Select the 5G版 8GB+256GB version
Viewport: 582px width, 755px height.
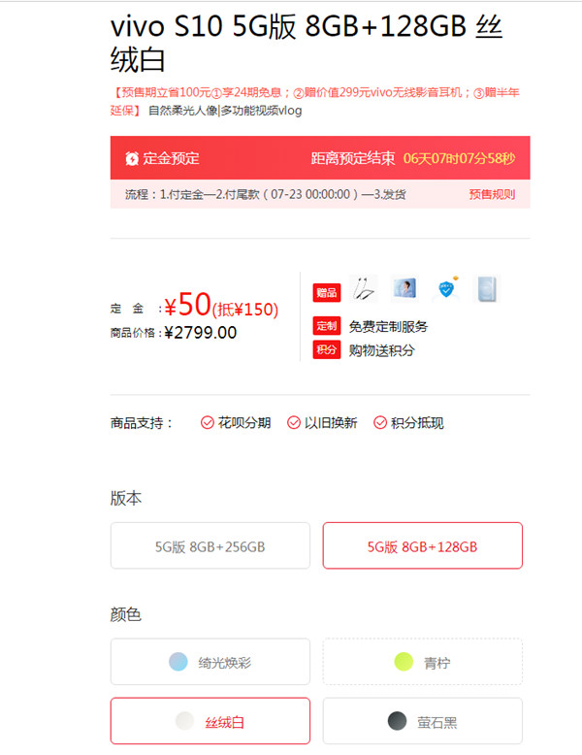tap(210, 545)
